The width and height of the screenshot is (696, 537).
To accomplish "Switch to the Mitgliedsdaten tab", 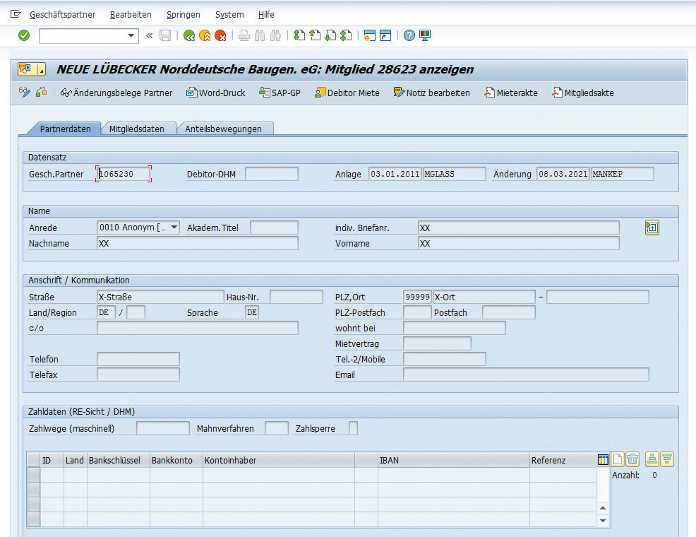I will (x=137, y=129).
